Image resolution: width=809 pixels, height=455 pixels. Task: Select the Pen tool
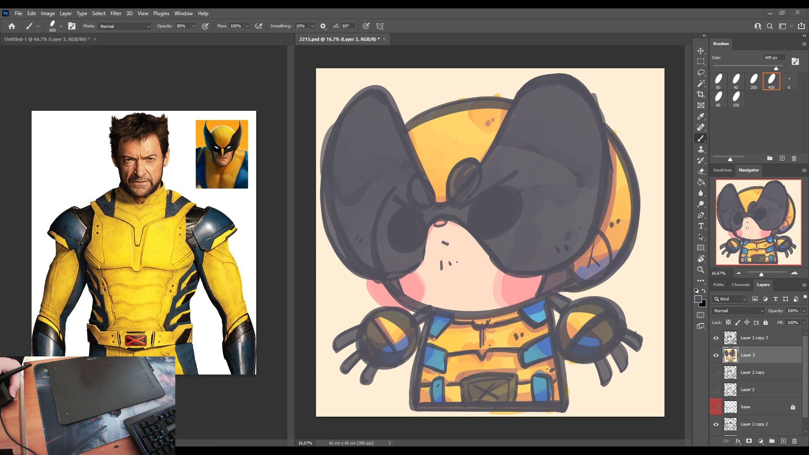point(701,215)
